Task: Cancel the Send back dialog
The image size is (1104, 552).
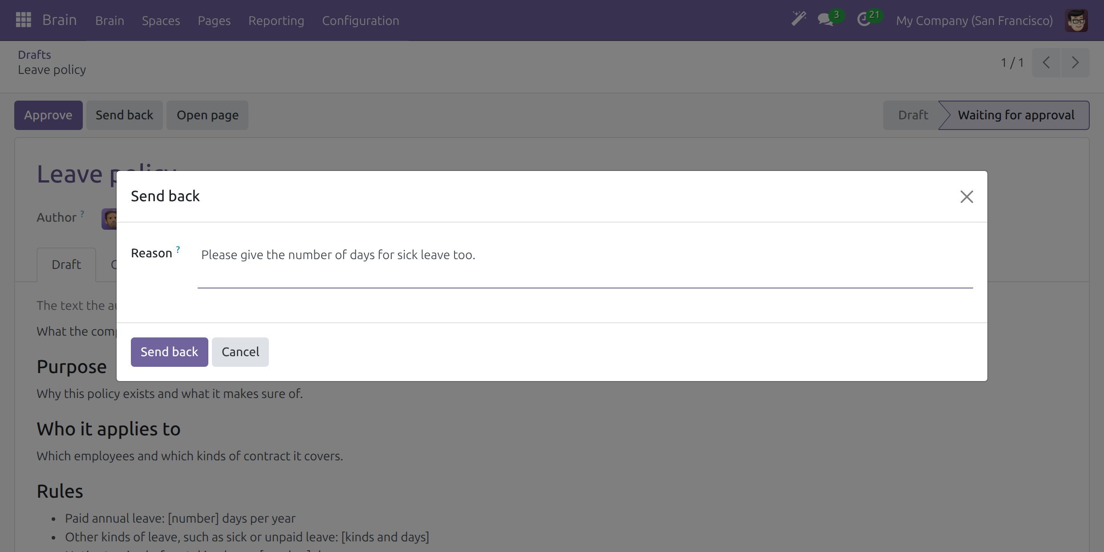Action: coord(240,352)
